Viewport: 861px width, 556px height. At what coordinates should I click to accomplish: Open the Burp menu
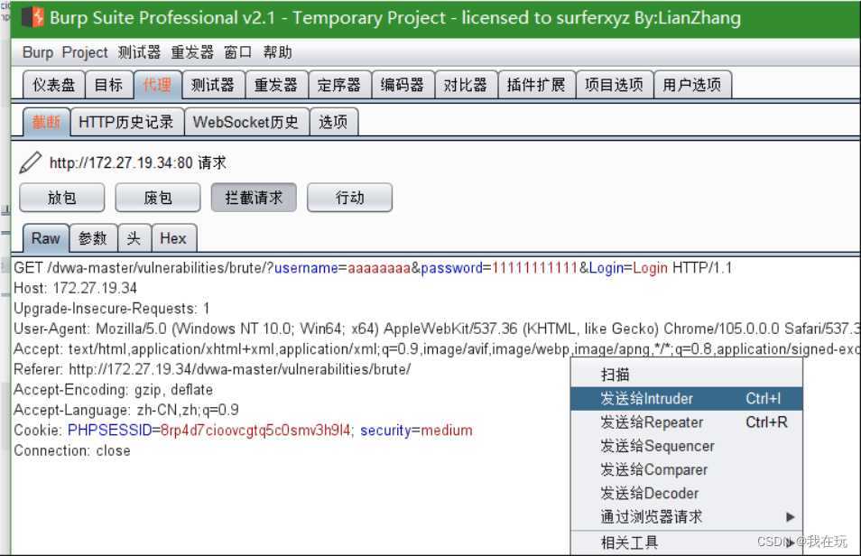click(38, 52)
